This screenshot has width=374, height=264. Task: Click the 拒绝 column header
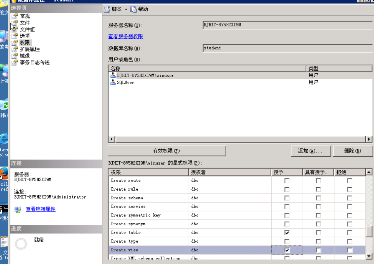coord(350,172)
